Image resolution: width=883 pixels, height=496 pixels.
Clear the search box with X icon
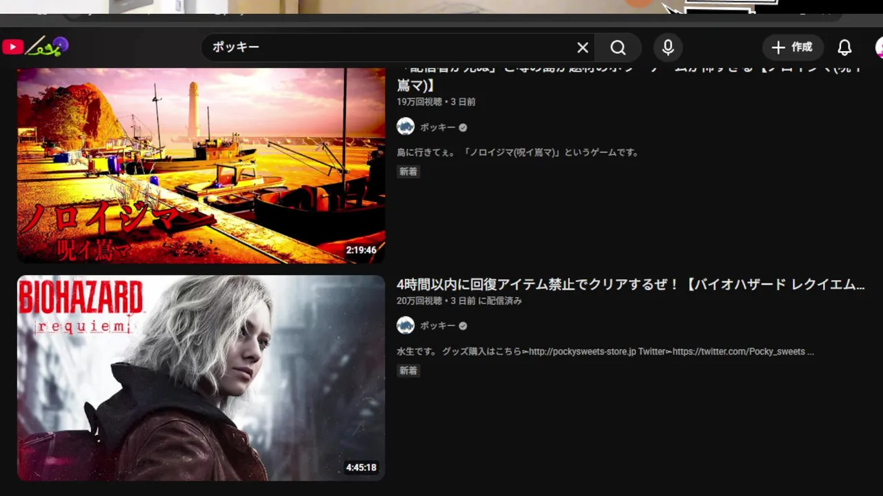tap(583, 48)
